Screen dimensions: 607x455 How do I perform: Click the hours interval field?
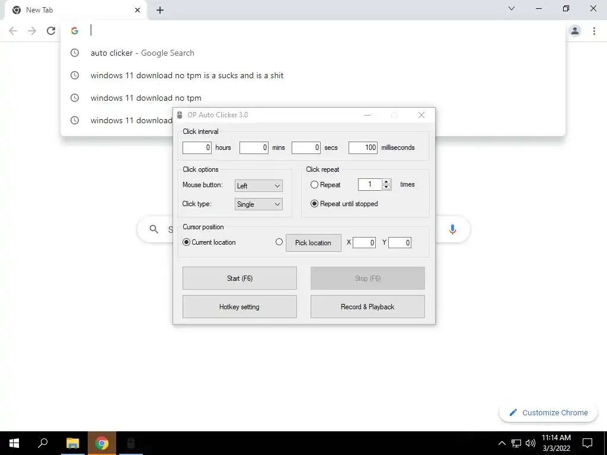pos(197,148)
